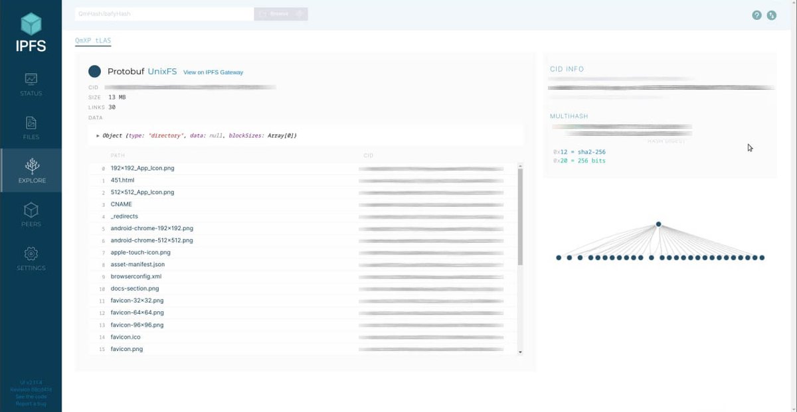Click the round icon next to help icon

coord(771,15)
